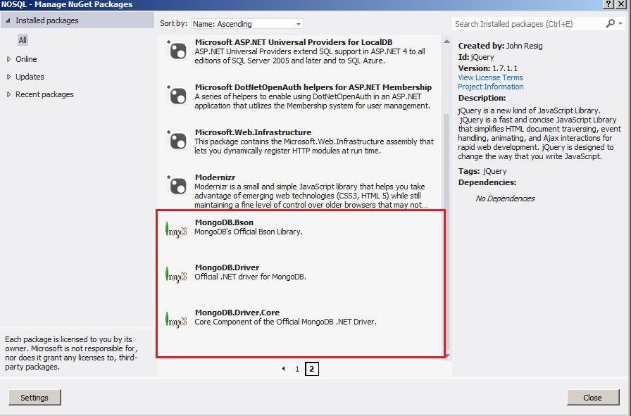The height and width of the screenshot is (416, 631).
Task: Click the MongoDB.Driver.Core package icon
Action: click(x=176, y=320)
